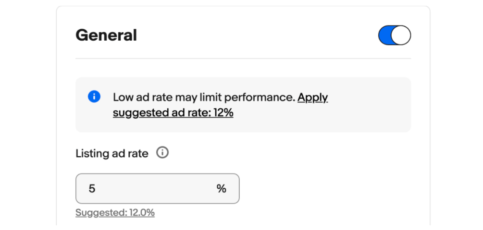483x230 pixels.
Task: Click the value 5 in the ad rate box
Action: (92, 189)
